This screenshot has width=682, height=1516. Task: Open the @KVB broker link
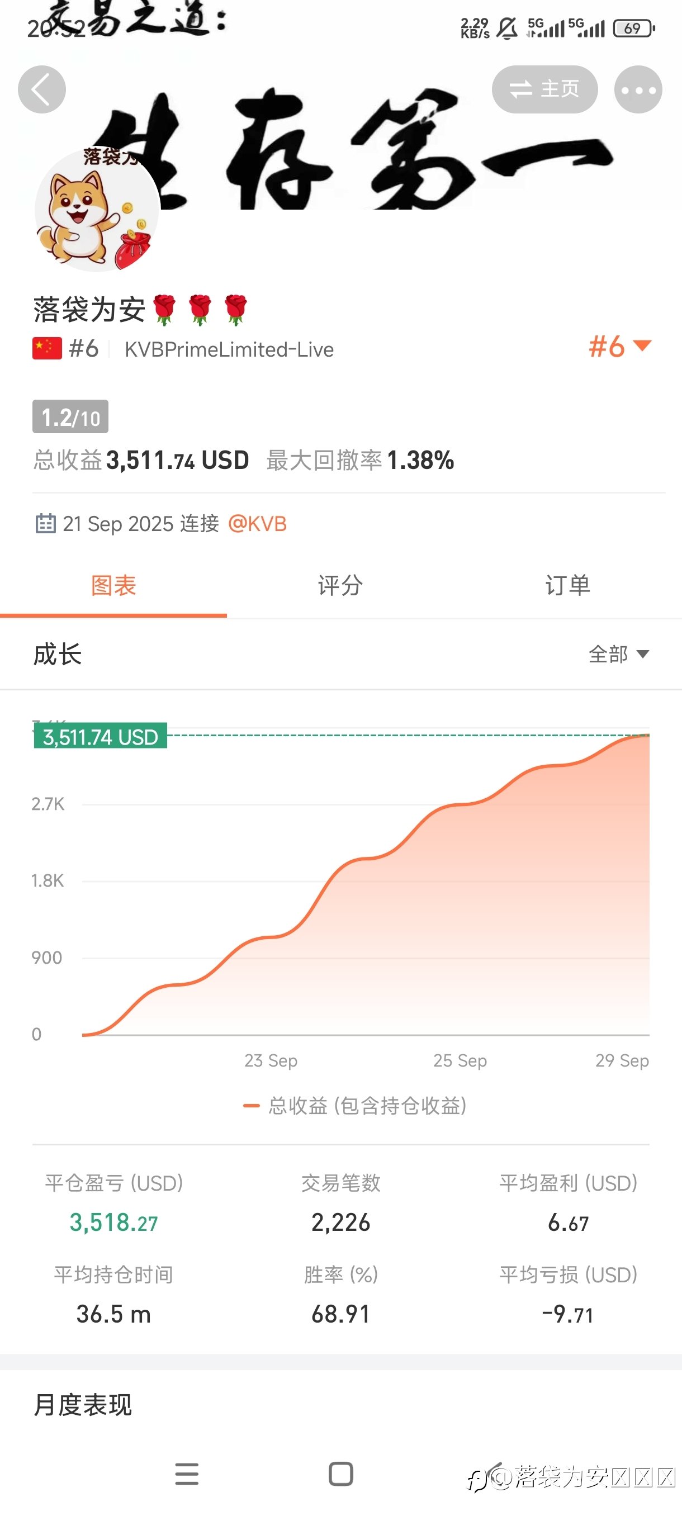click(x=257, y=523)
